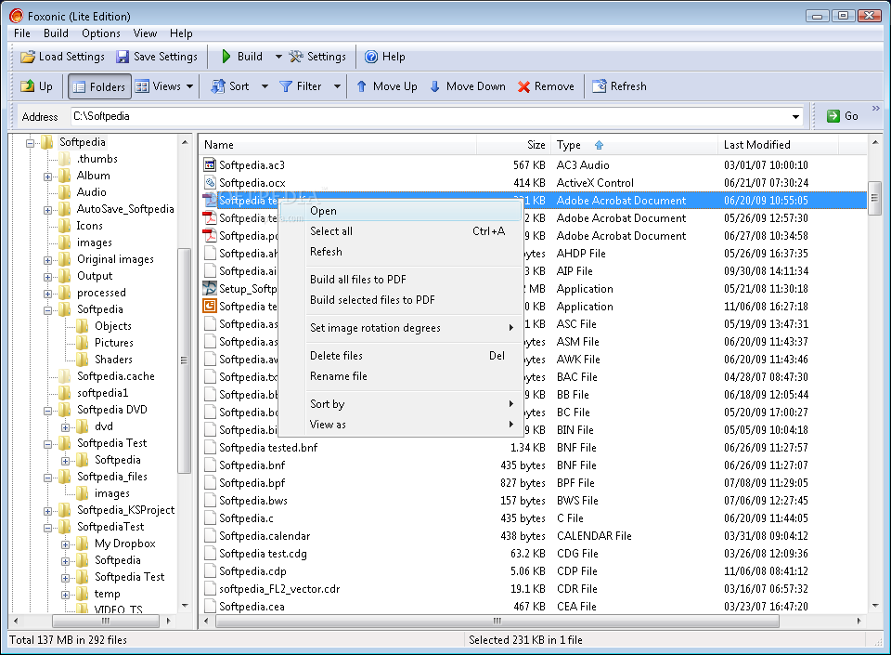Screen dimensions: 891x655
Task: Open the Filter dropdown arrow
Action: pyautogui.click(x=337, y=86)
